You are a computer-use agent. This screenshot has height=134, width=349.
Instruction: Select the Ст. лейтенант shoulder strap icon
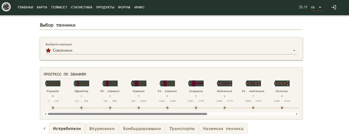click(253, 84)
